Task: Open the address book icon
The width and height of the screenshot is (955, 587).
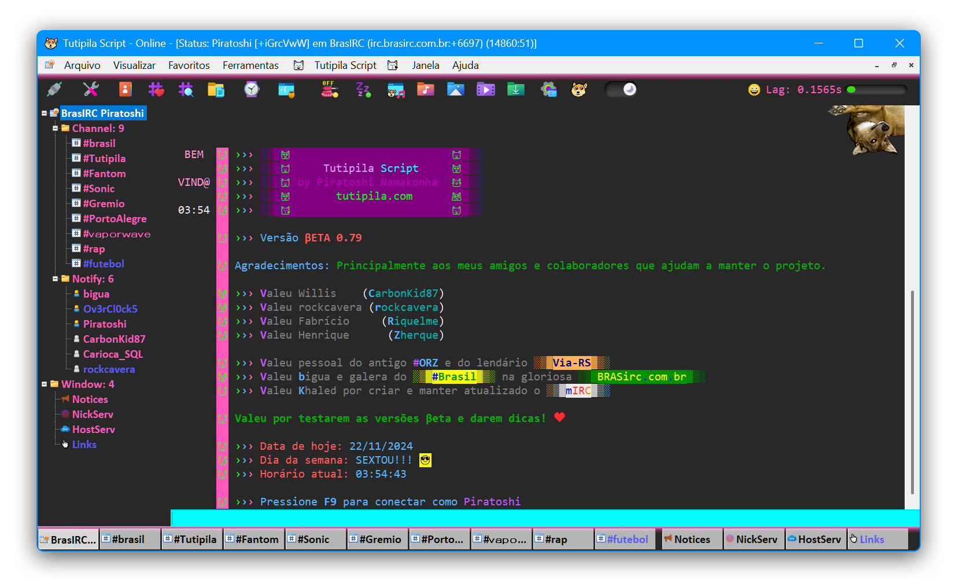Action: click(x=125, y=89)
